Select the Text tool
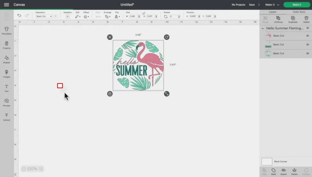This screenshot has height=177, width=312. tap(6, 88)
